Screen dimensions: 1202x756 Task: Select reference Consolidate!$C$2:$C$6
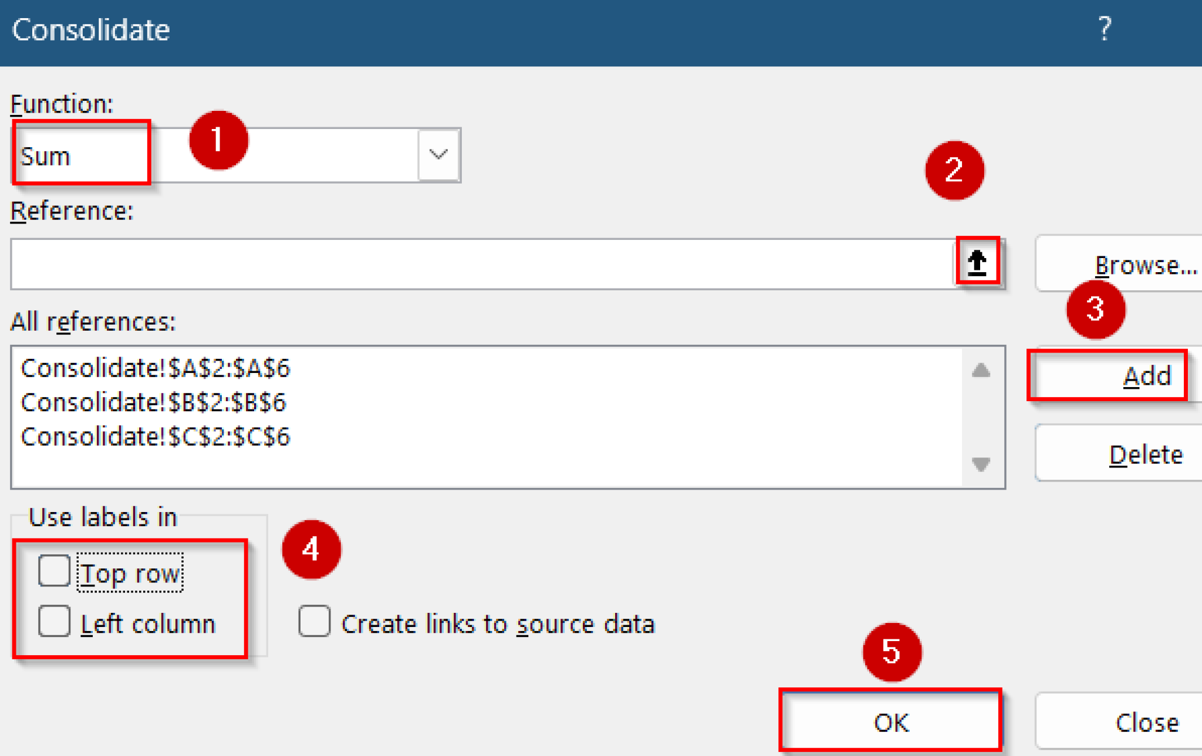pos(156,437)
